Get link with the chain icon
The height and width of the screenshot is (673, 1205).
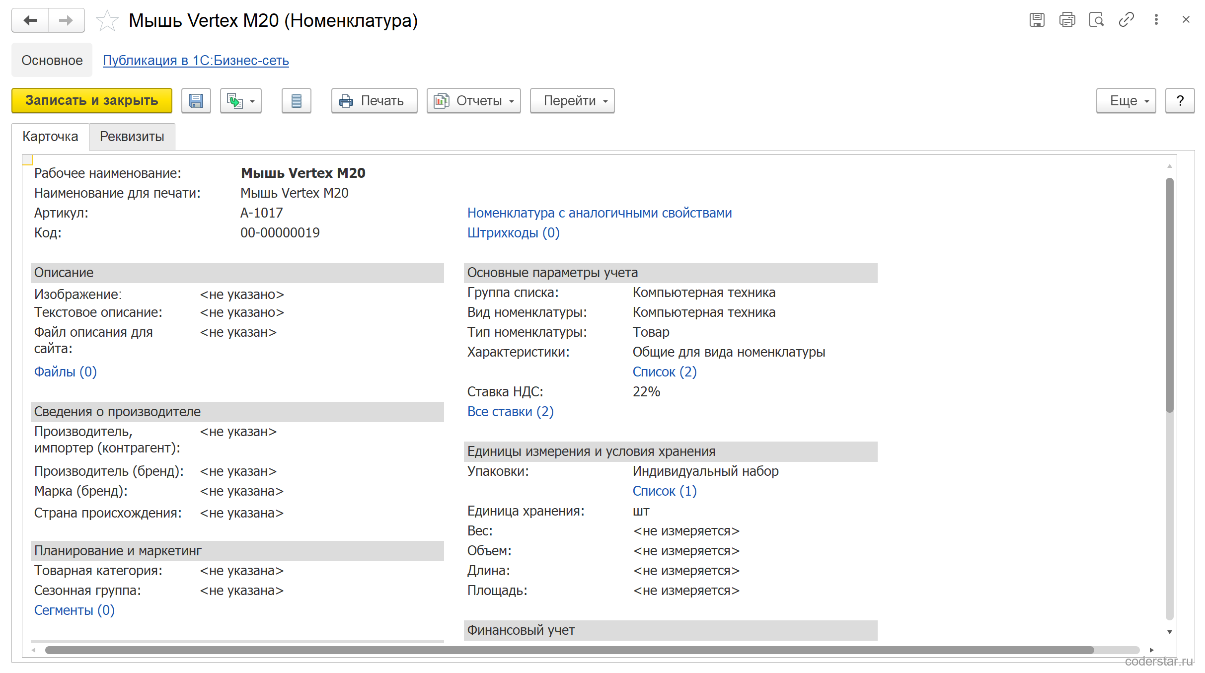pyautogui.click(x=1126, y=20)
